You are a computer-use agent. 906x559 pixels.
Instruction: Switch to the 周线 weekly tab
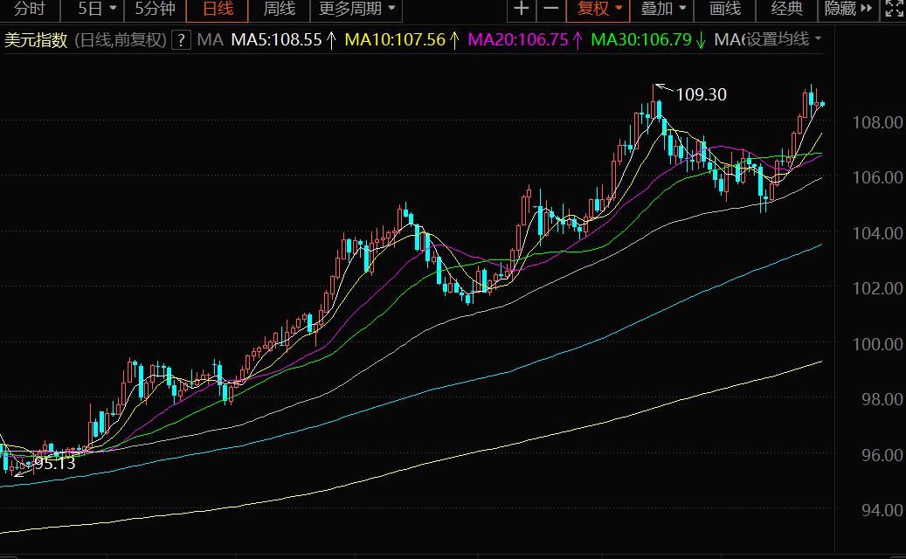tap(279, 9)
